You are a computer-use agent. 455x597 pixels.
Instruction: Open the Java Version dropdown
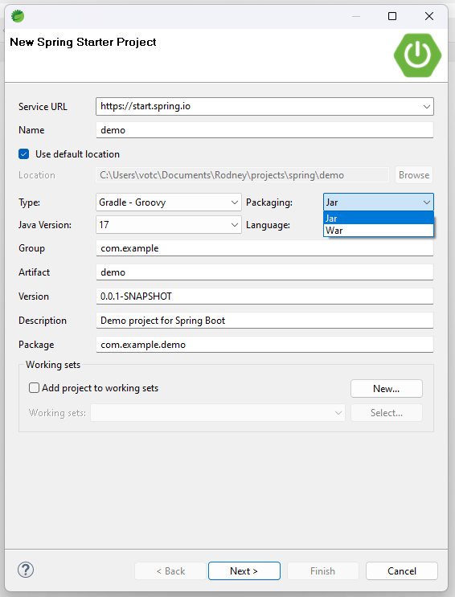168,225
